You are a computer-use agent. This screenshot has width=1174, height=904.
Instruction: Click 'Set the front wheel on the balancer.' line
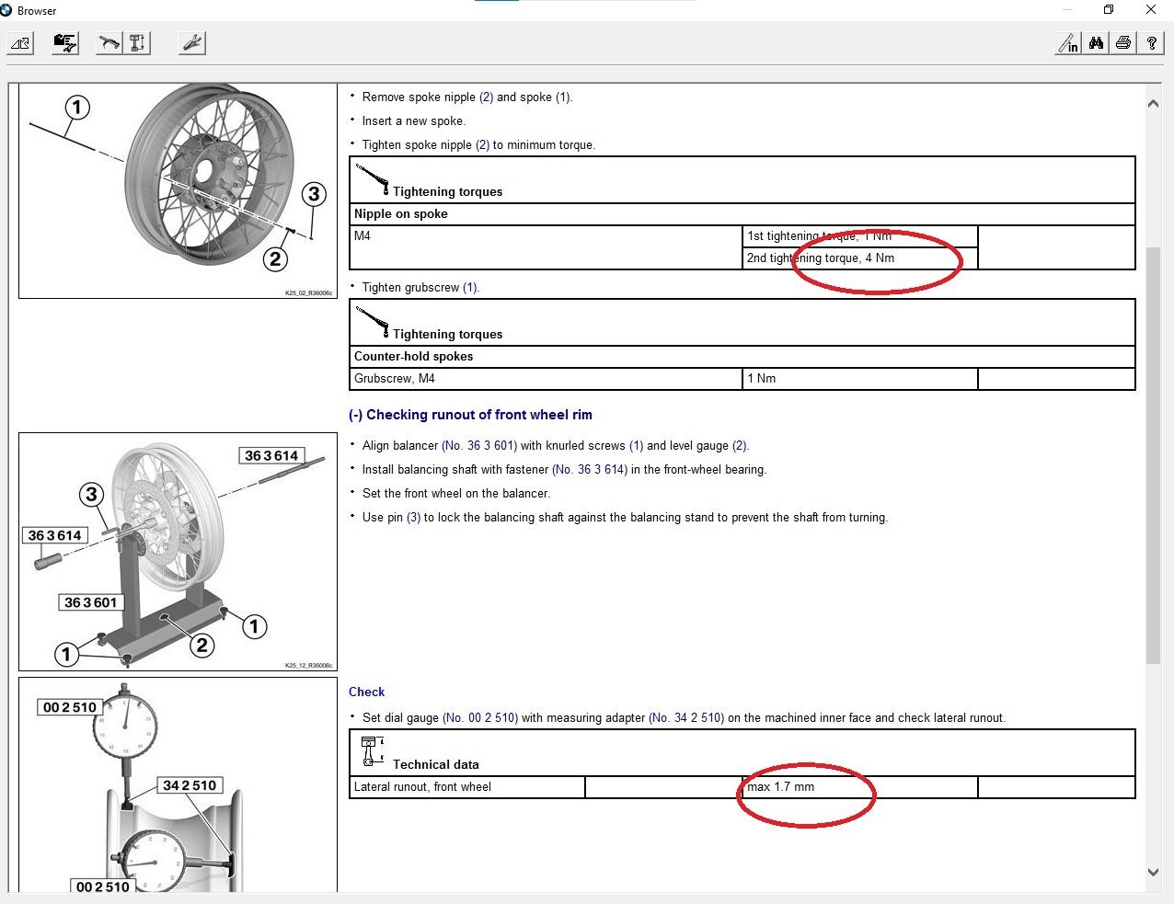click(x=456, y=494)
